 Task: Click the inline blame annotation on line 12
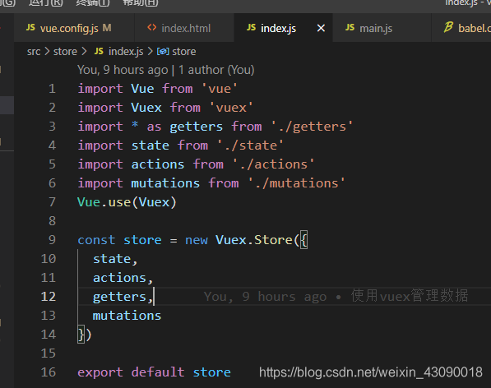point(336,296)
